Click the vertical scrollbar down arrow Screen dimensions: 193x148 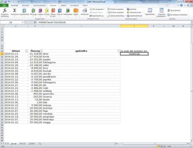pos(192,141)
